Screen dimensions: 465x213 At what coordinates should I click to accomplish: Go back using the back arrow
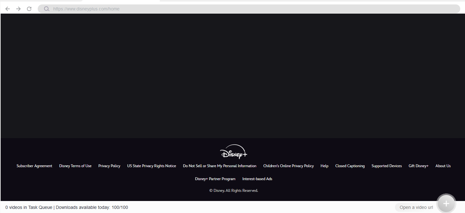point(8,9)
